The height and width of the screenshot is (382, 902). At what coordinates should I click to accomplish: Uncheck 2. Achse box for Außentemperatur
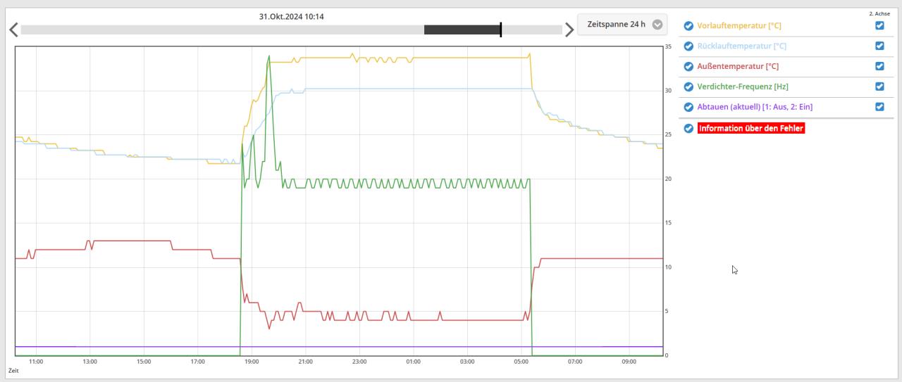pyautogui.click(x=879, y=67)
